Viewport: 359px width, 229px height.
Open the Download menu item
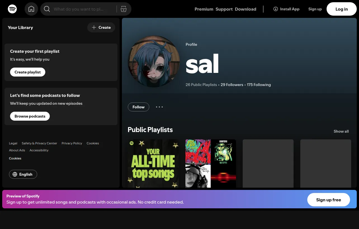coord(245,9)
